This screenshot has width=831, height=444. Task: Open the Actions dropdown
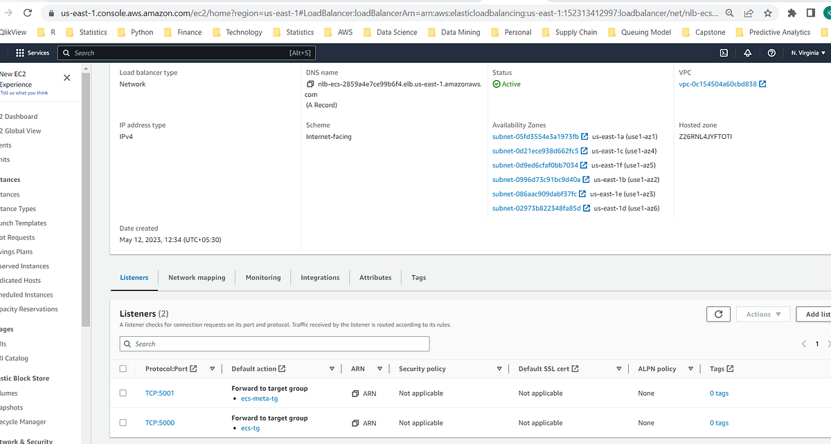pyautogui.click(x=762, y=313)
